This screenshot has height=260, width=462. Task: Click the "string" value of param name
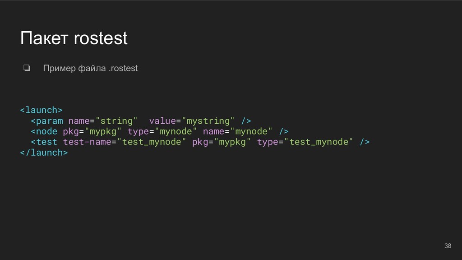point(116,121)
